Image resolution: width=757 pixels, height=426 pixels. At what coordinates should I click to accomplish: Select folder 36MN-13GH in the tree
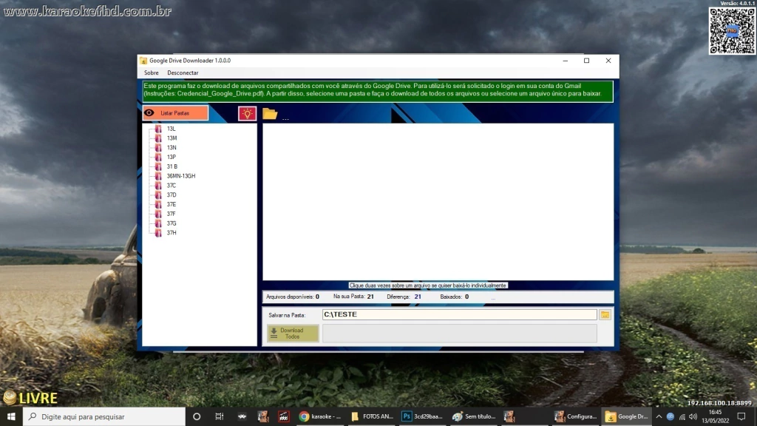pos(180,176)
